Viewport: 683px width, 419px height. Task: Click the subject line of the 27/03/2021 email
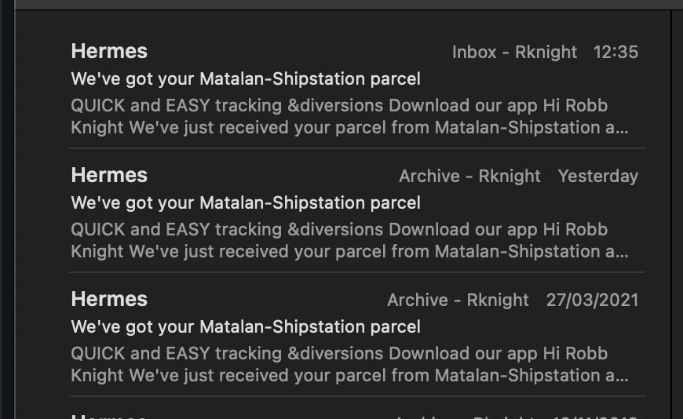pyautogui.click(x=246, y=326)
